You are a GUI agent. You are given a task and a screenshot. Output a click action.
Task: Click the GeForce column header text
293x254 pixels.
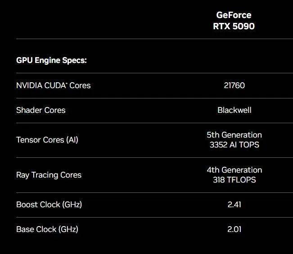coord(234,15)
